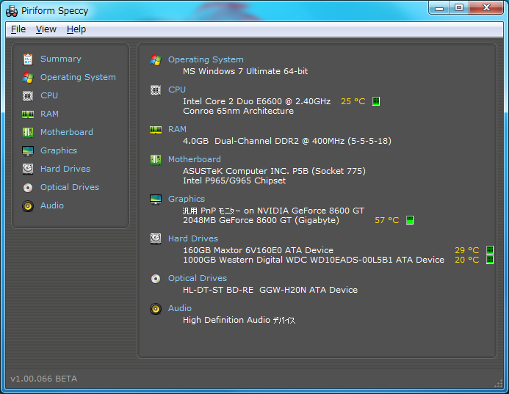Click the Piriform Speccy title bar icon
509x394 pixels.
click(x=12, y=11)
